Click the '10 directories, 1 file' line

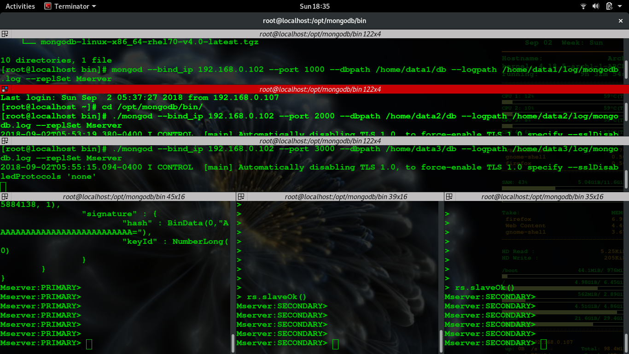(x=56, y=60)
